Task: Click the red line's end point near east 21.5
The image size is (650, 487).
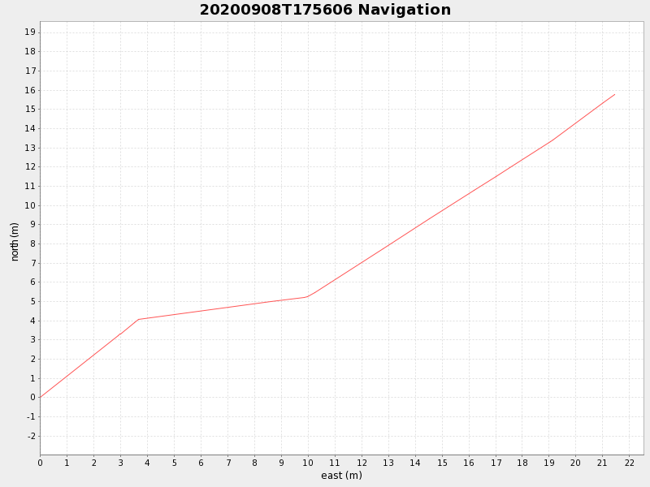Action: [615, 94]
